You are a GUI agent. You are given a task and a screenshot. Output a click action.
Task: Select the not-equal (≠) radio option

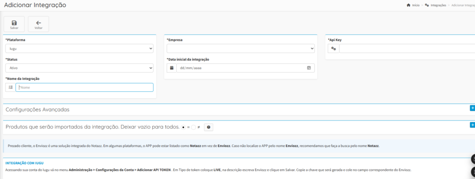click(193, 128)
